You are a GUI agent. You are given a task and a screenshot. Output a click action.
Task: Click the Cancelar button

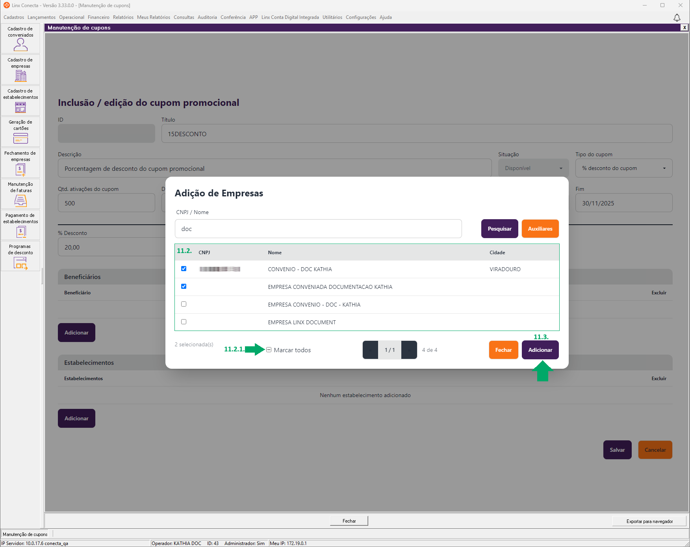(x=655, y=450)
